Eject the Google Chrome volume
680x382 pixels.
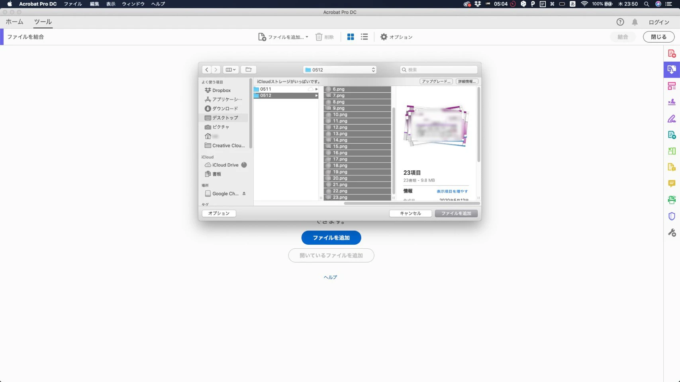pyautogui.click(x=244, y=194)
